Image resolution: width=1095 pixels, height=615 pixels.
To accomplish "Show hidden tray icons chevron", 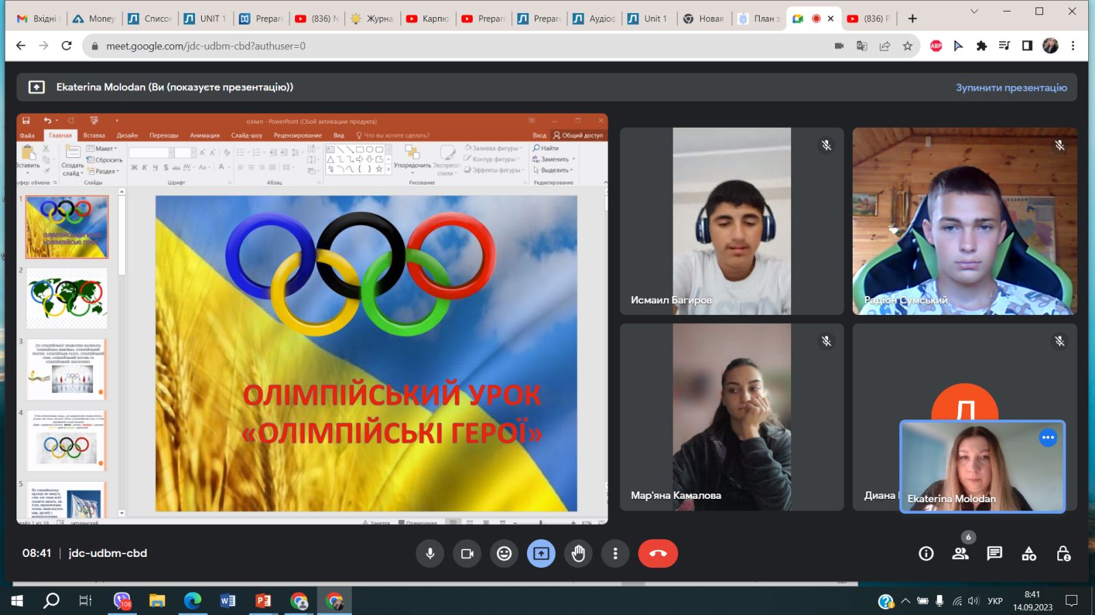I will pos(905,601).
